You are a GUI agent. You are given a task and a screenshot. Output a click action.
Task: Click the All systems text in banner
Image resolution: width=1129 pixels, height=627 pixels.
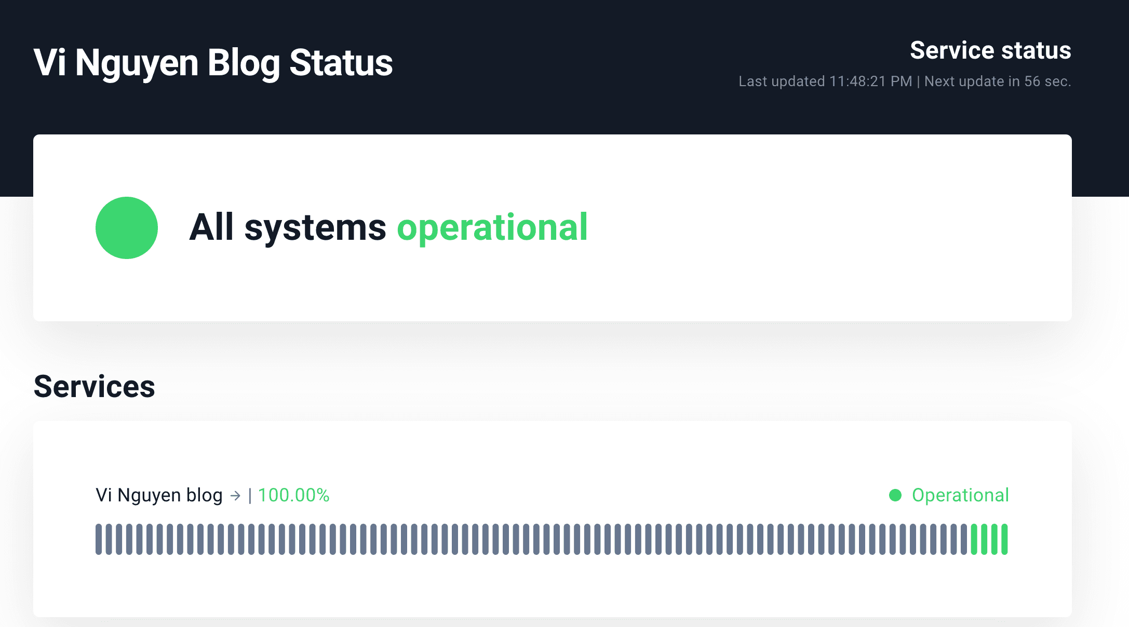tap(287, 227)
